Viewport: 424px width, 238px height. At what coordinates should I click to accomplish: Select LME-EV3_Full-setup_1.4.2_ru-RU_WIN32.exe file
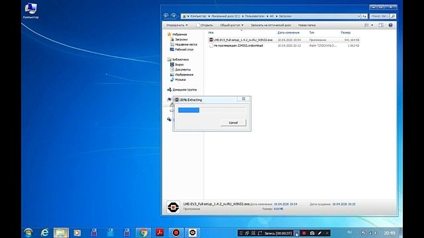(284, 40)
